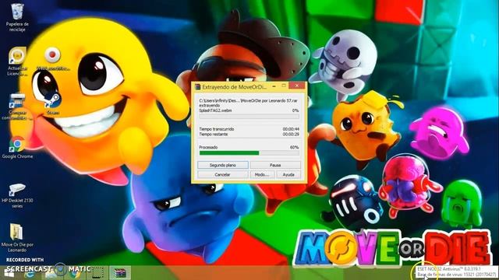Maximize the Extrayendo de MoveOrDie dialog
Image resolution: width=499 pixels, height=280 pixels.
(x=284, y=86)
